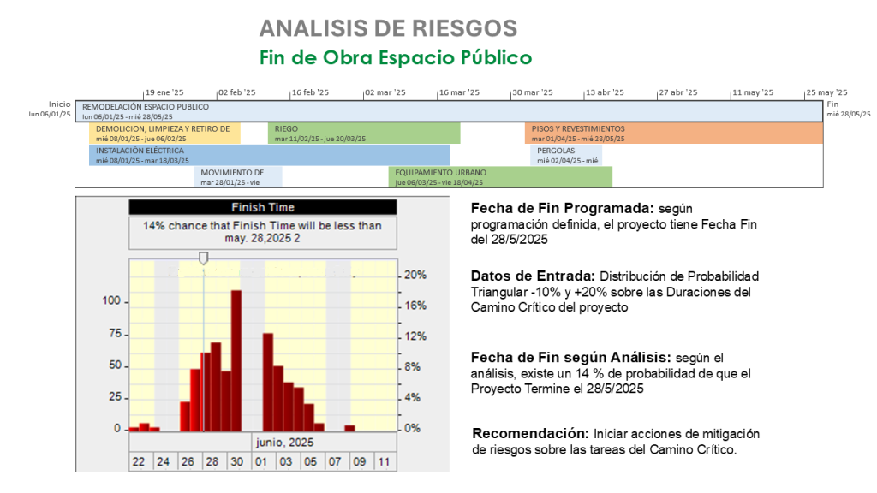
Task: Click the DEMOLICION, LIMPIEZA Y RETIRO task bar
Action: (164, 133)
